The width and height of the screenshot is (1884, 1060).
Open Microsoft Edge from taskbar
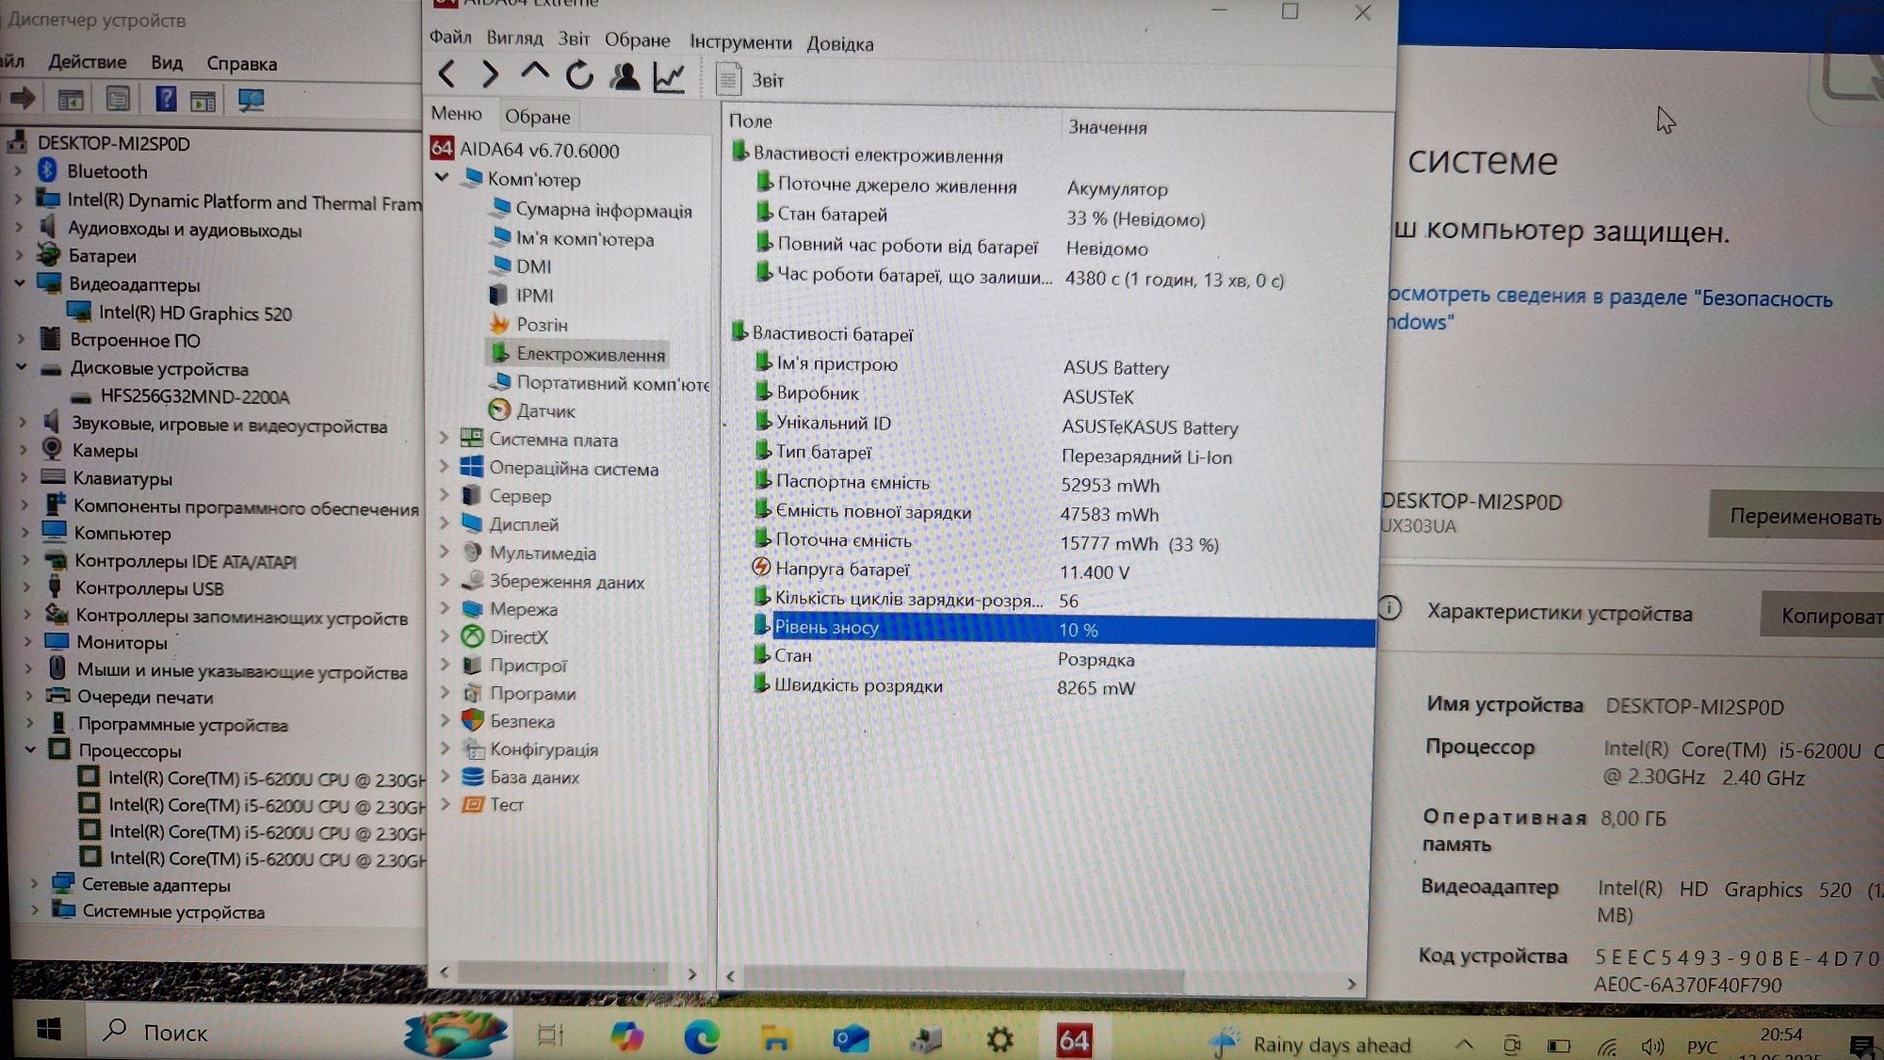(x=702, y=1037)
